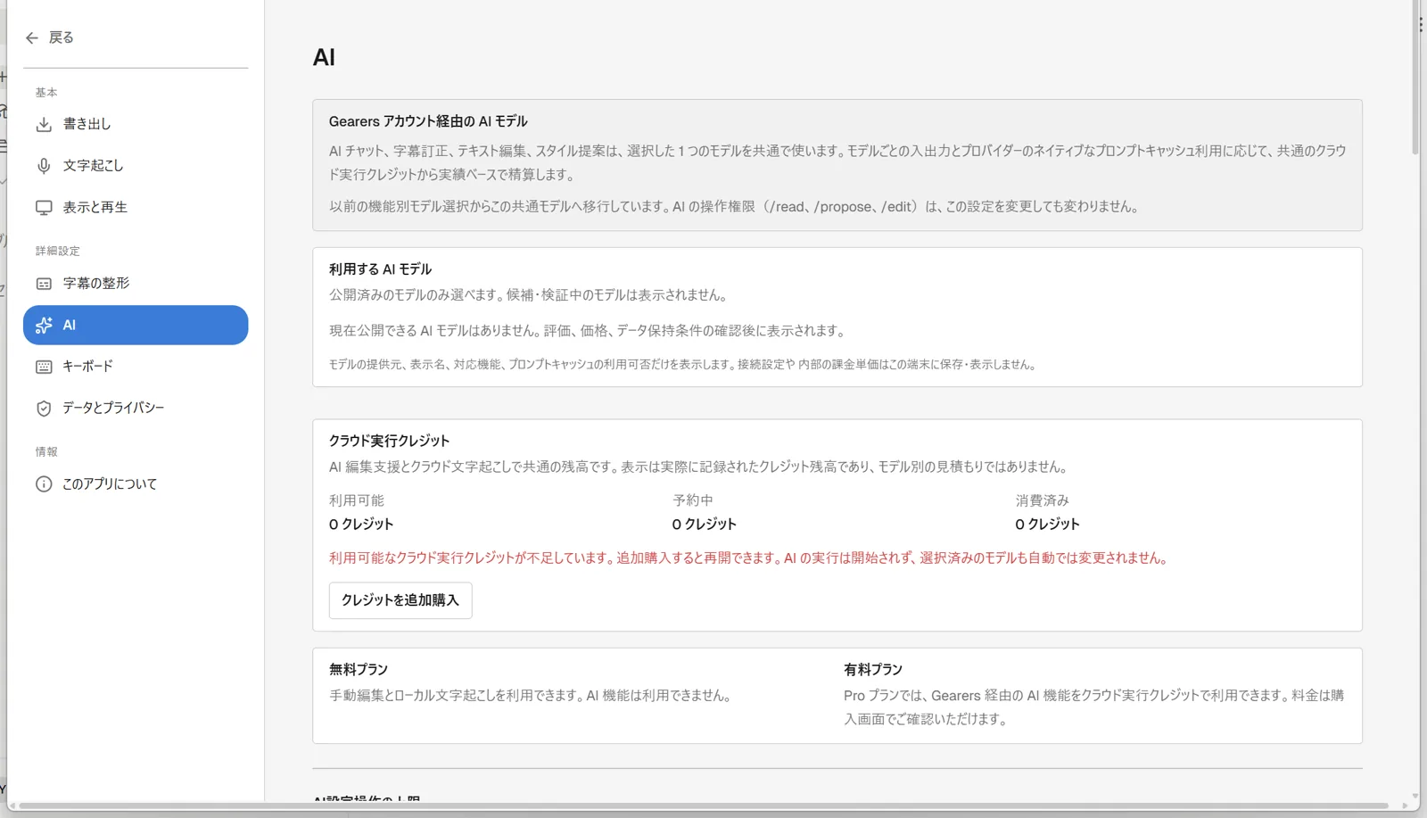1427x818 pixels.
Task: Click the microphone icon beside 文字起こし
Action: click(x=44, y=166)
